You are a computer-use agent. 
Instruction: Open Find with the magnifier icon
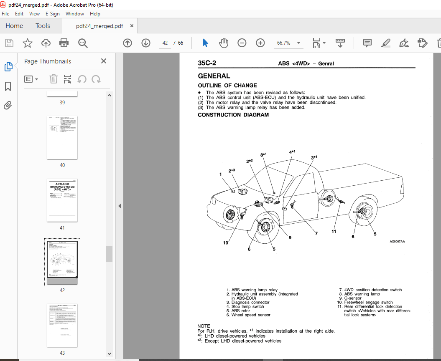pos(83,43)
